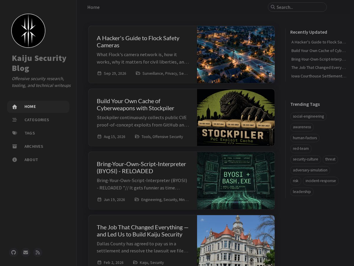354x266 pixels.
Task: Select the threat trending tag
Action: point(330,159)
